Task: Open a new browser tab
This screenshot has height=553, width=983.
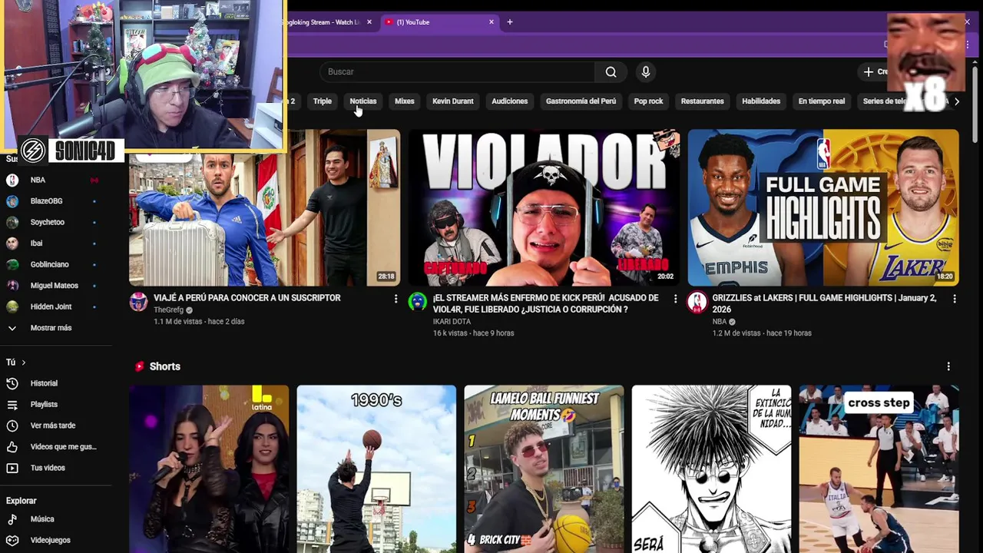Action: point(510,22)
